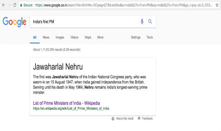Switch to the Images tab
The width and height of the screenshot is (221, 131).
pos(60,37)
